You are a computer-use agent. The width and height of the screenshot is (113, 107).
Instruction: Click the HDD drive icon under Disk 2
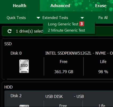click(24, 106)
